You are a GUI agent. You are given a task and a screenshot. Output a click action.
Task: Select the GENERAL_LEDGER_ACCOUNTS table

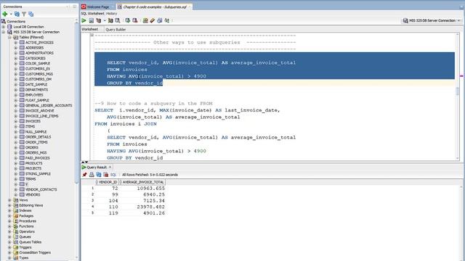point(49,105)
